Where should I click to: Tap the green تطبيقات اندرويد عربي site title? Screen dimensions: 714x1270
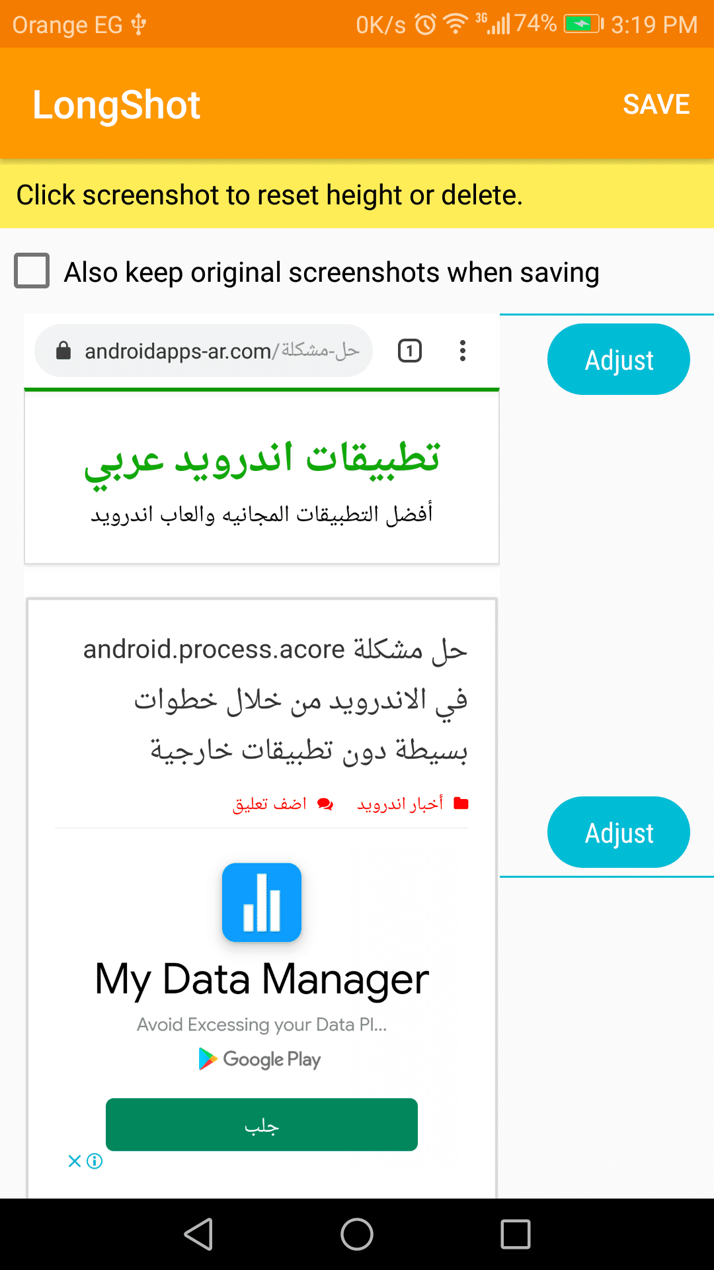(262, 460)
